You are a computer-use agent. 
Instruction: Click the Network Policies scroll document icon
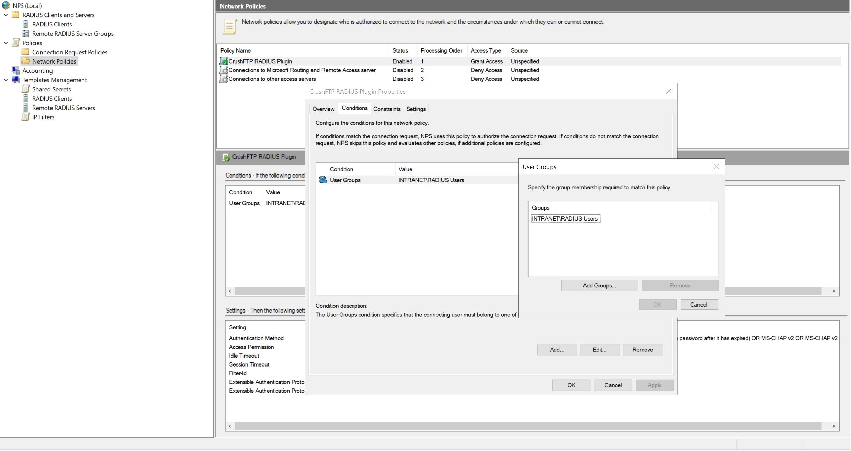click(x=230, y=26)
